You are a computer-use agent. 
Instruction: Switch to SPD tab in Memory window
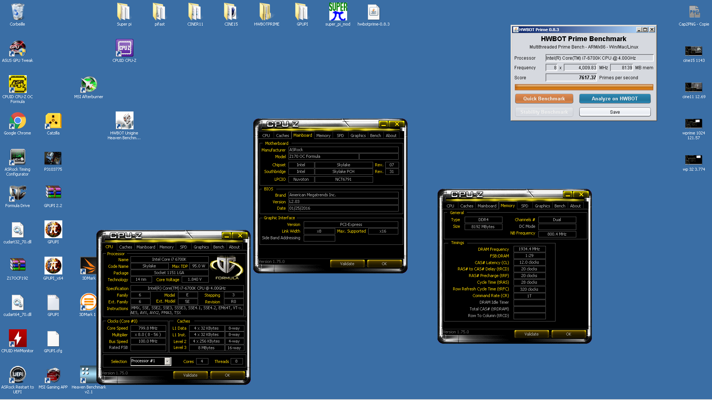(524, 206)
